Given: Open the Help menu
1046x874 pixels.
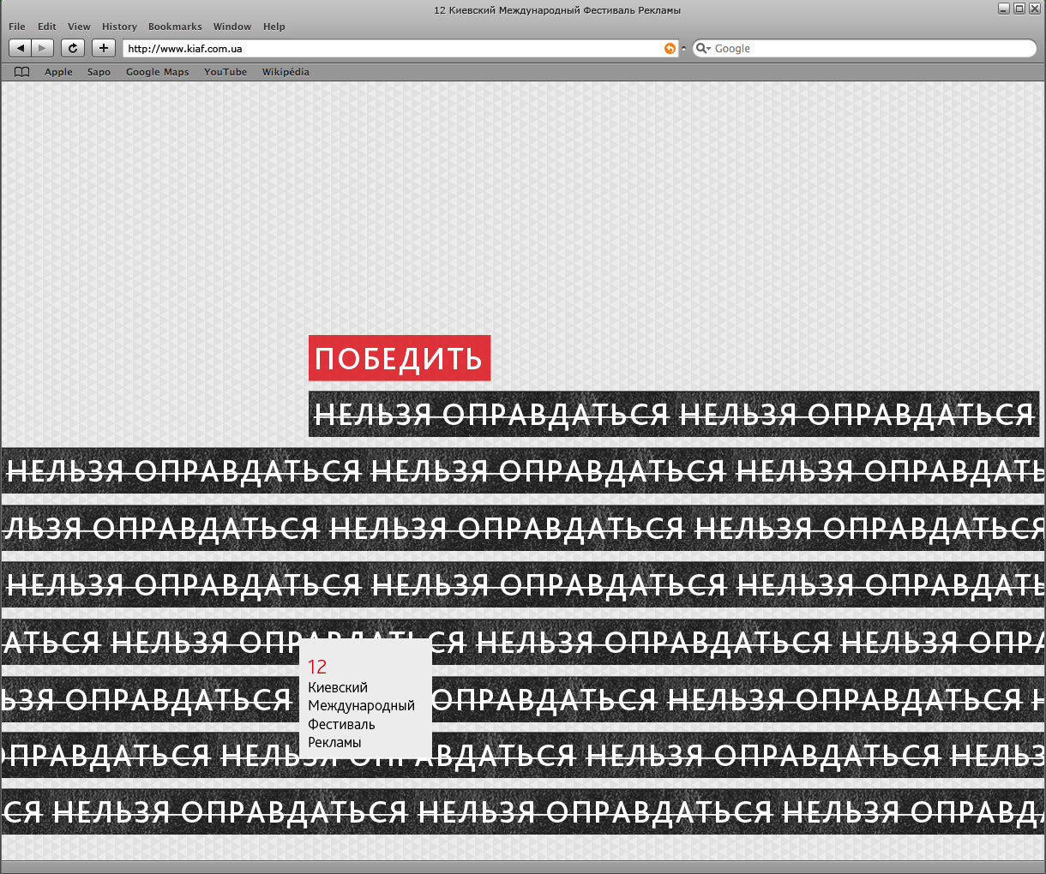Looking at the screenshot, I should (x=274, y=27).
